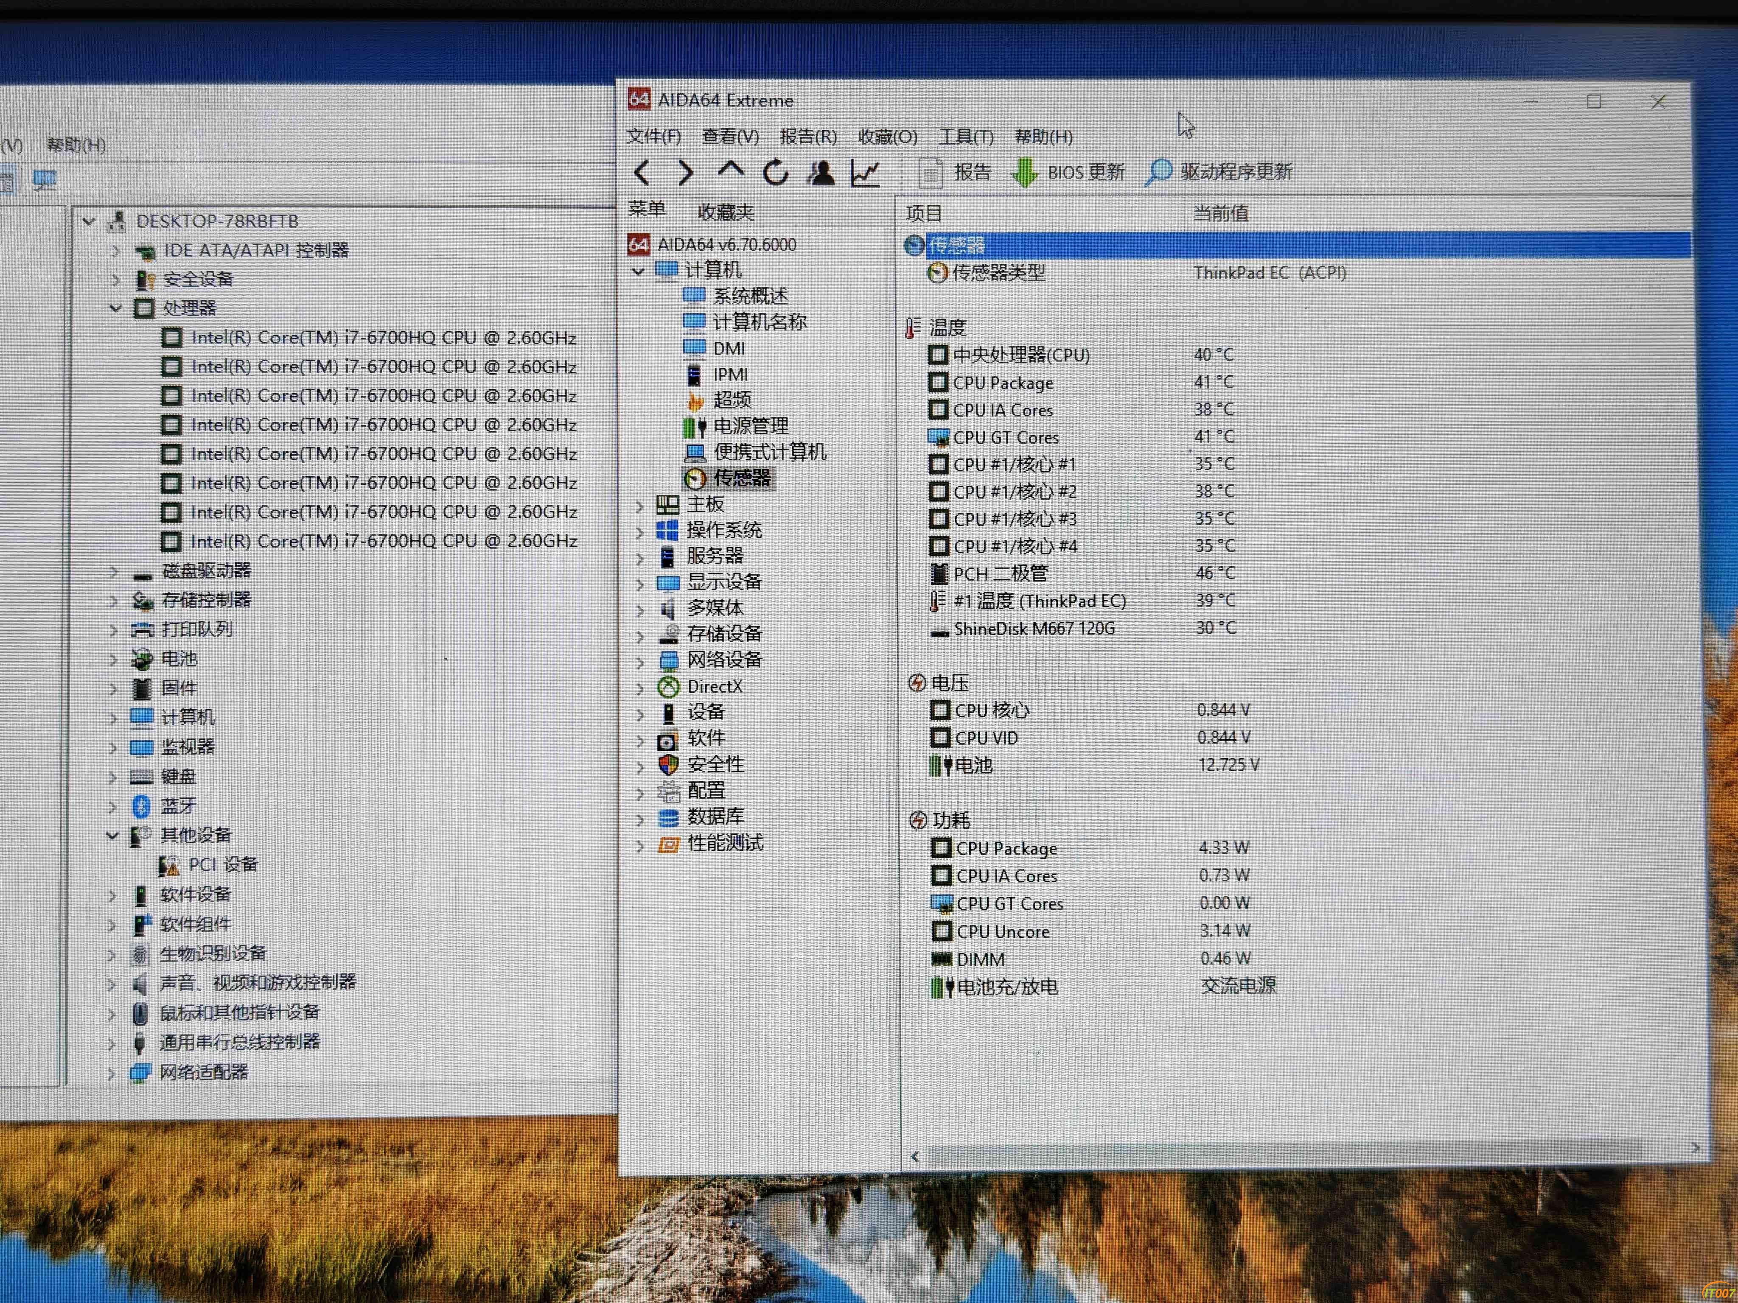Image resolution: width=1738 pixels, height=1303 pixels.
Task: Select the PCI 设备 warning item
Action: 208,865
